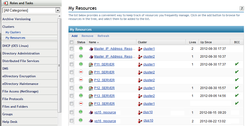Click the cluster icon in the vg16_resource row
245x126 pixels.
pos(140,121)
